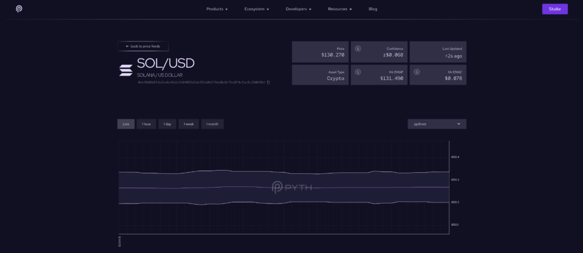
Task: Switch chart to 1 hour
Action: tap(146, 124)
